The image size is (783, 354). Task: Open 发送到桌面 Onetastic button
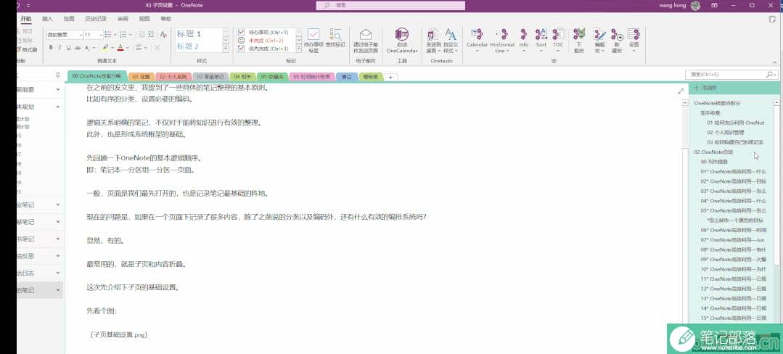(433, 41)
